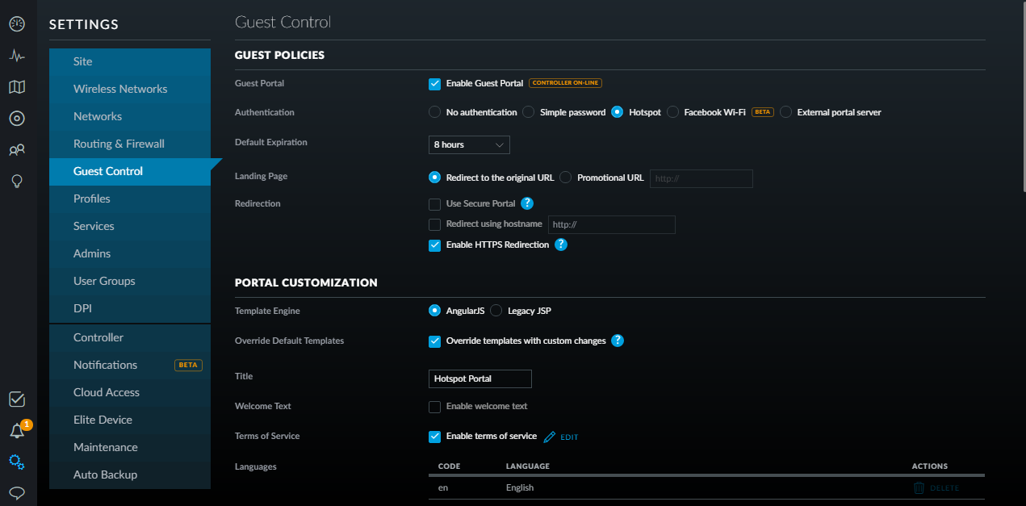Image resolution: width=1026 pixels, height=506 pixels.
Task: Open the Map view icon
Action: pos(17,87)
